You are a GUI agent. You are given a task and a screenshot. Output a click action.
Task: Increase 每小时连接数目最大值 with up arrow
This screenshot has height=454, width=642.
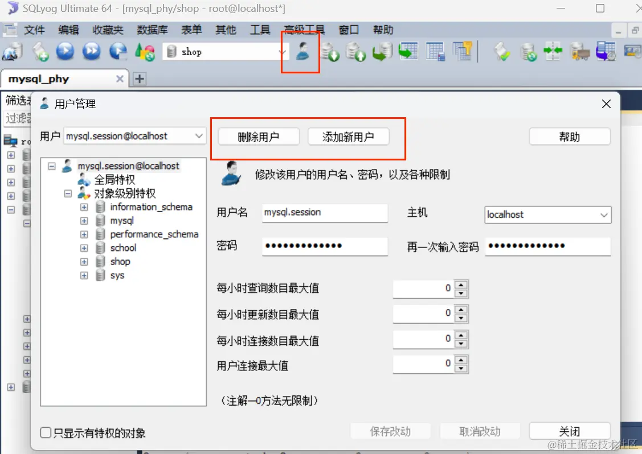pyautogui.click(x=461, y=336)
